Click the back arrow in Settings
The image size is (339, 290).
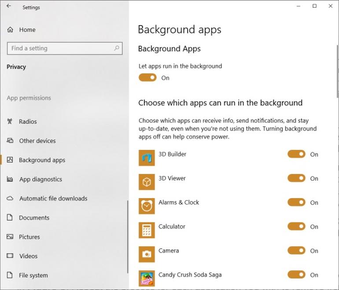(x=9, y=6)
